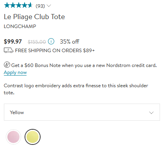Open the 93 reviews count

coord(40,6)
